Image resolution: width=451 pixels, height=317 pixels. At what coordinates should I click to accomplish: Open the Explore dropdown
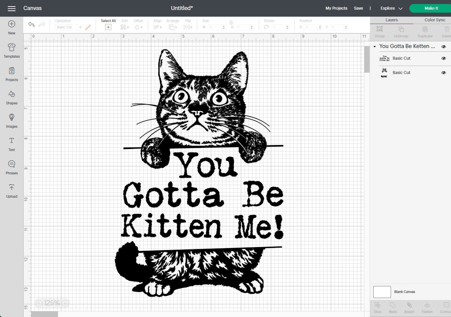coord(391,8)
